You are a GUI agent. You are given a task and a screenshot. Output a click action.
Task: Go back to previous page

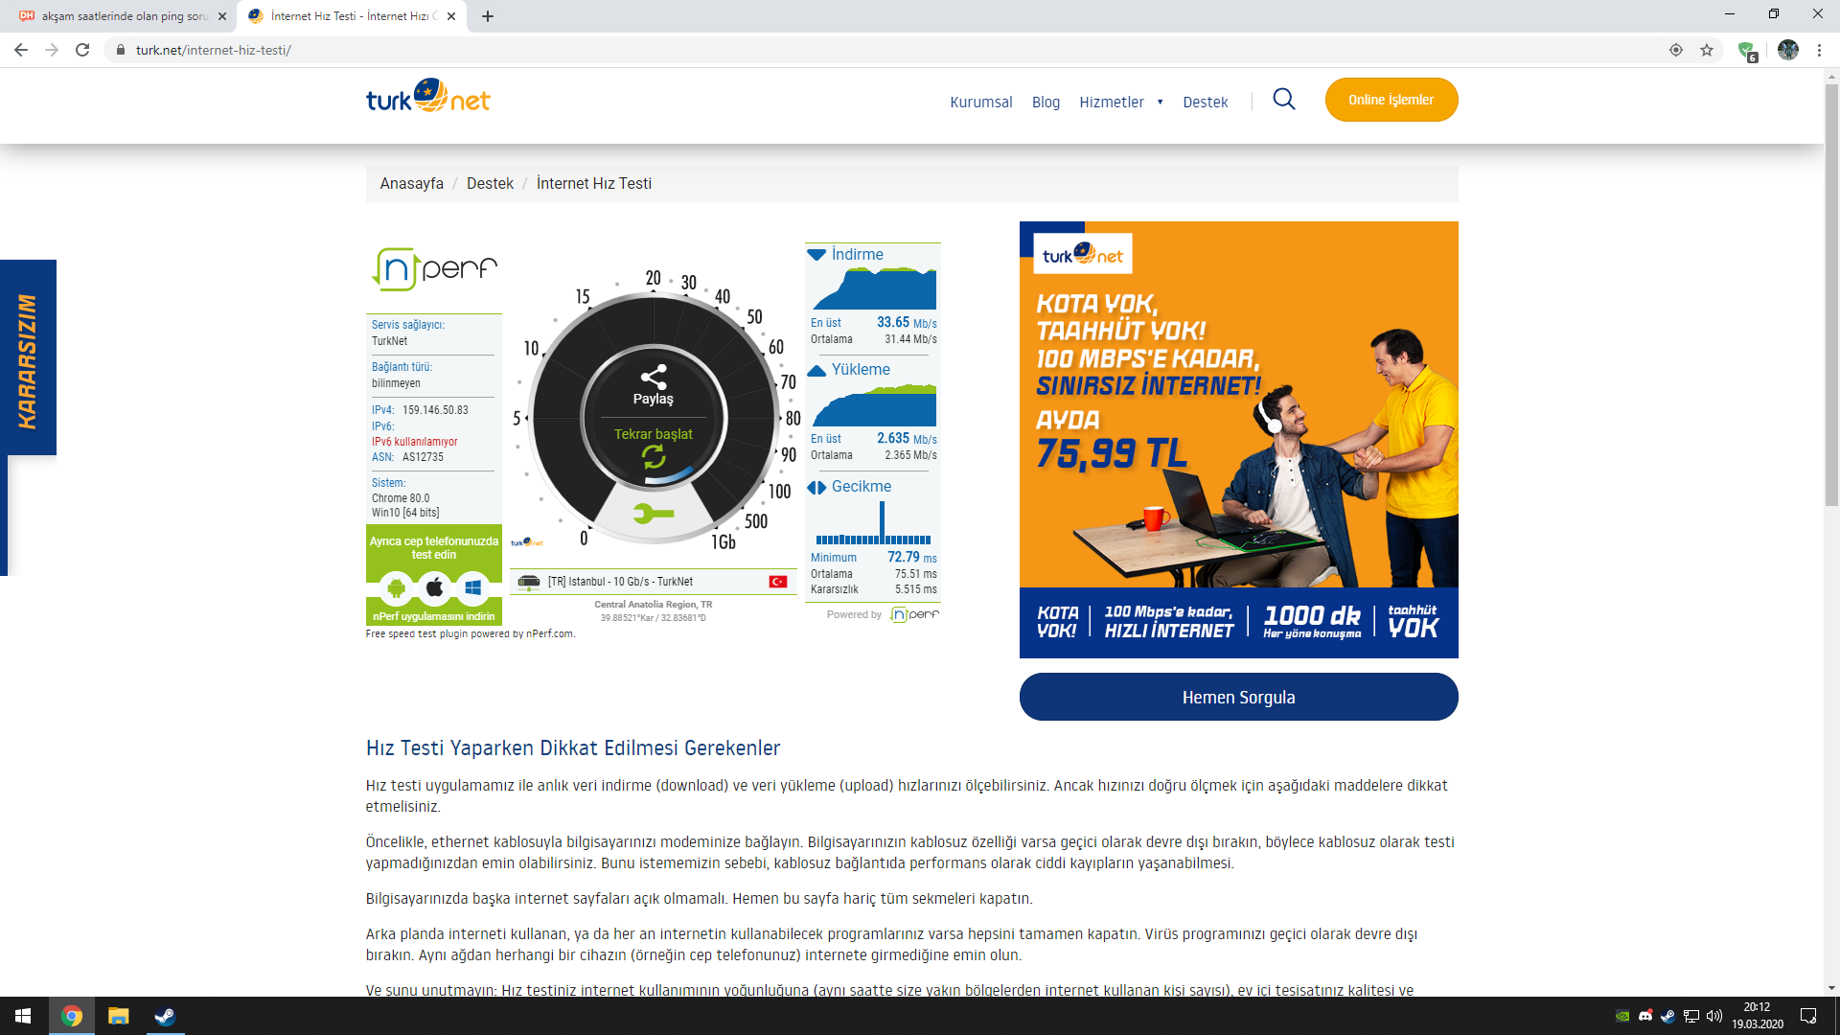21,50
